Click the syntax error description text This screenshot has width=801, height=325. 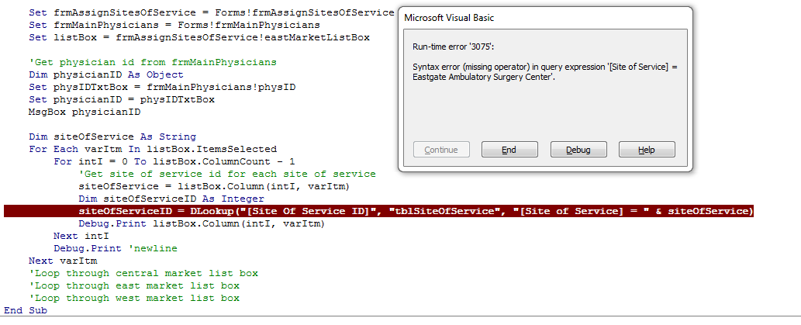click(544, 72)
